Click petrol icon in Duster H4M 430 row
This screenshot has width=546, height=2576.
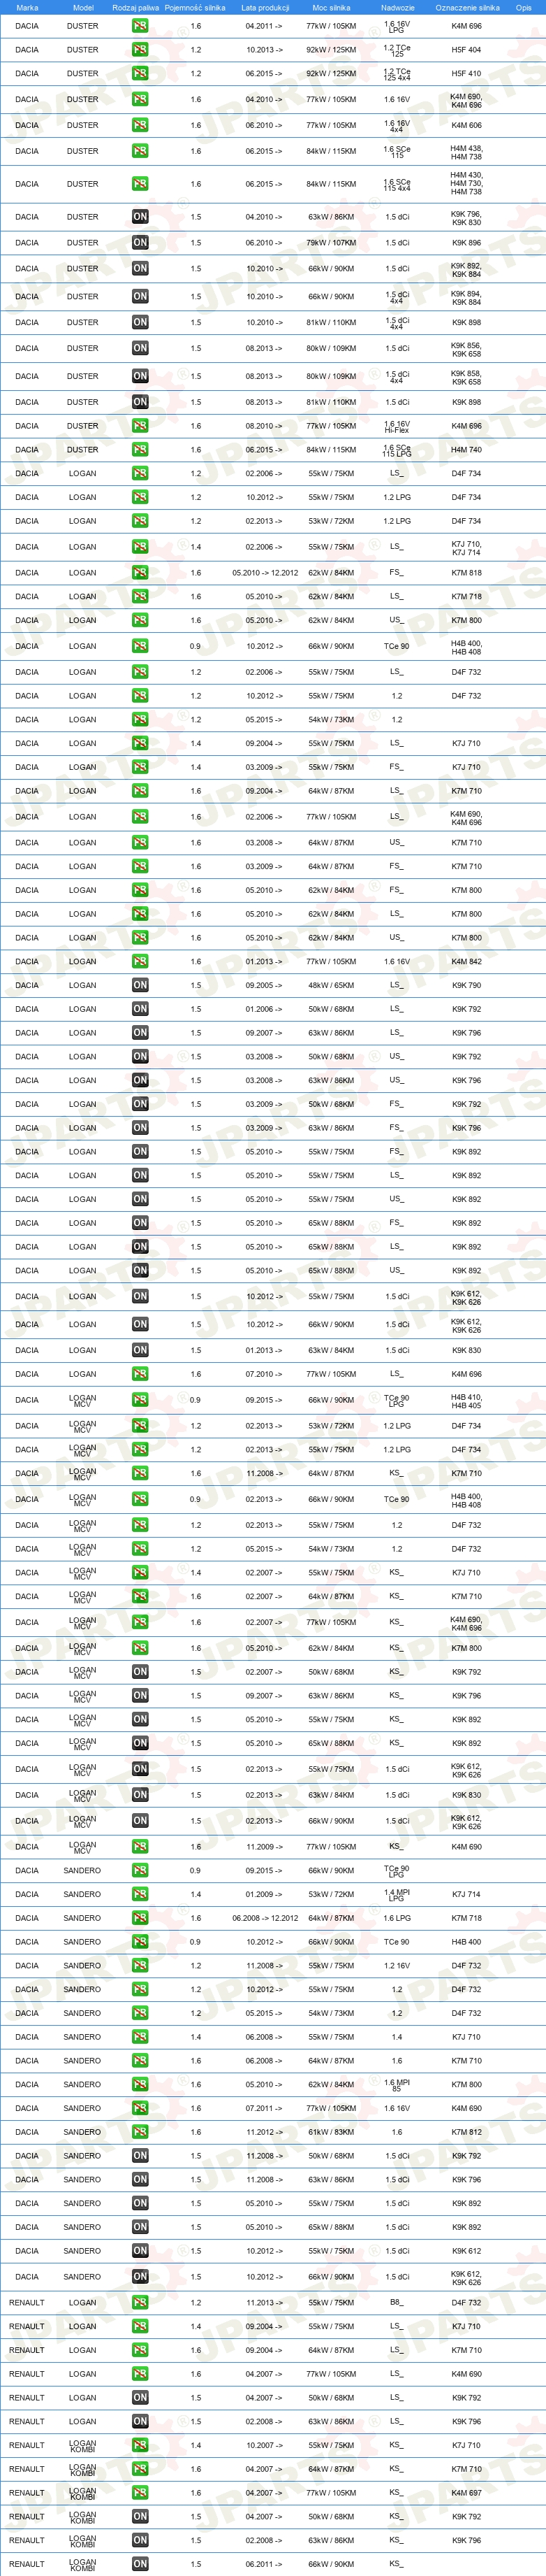[x=140, y=184]
